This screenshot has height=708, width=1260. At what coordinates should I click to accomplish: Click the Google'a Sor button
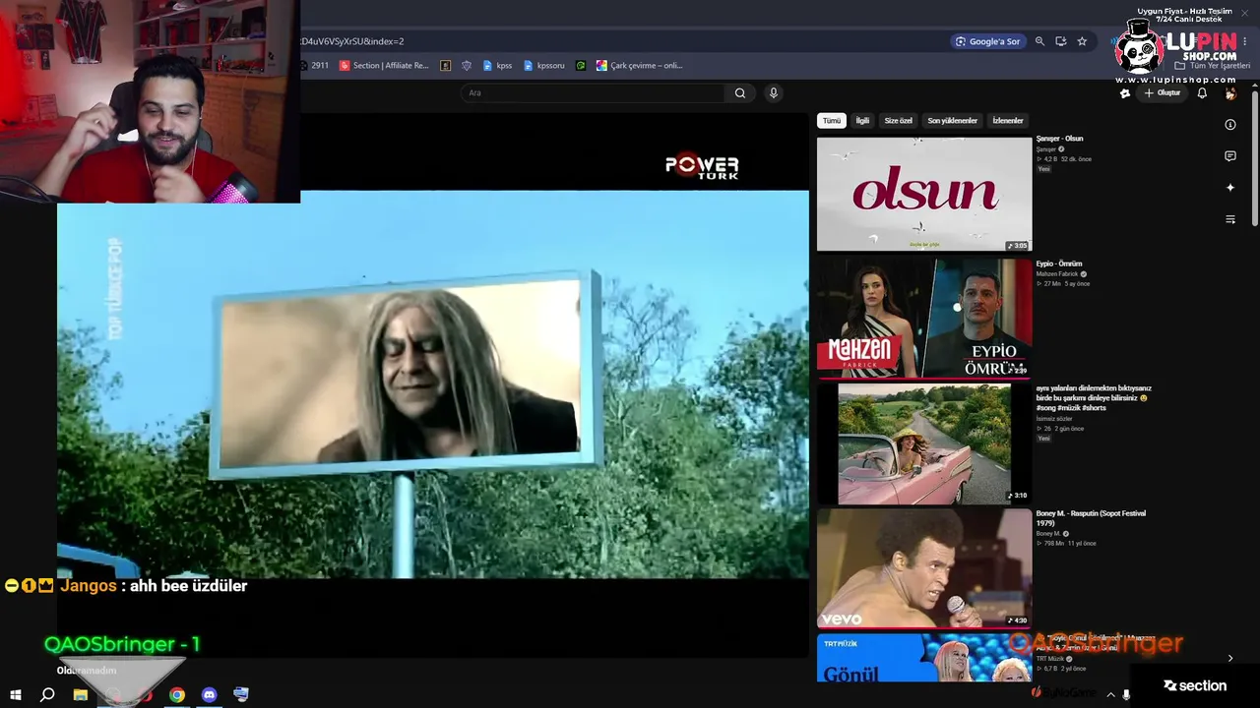(987, 41)
